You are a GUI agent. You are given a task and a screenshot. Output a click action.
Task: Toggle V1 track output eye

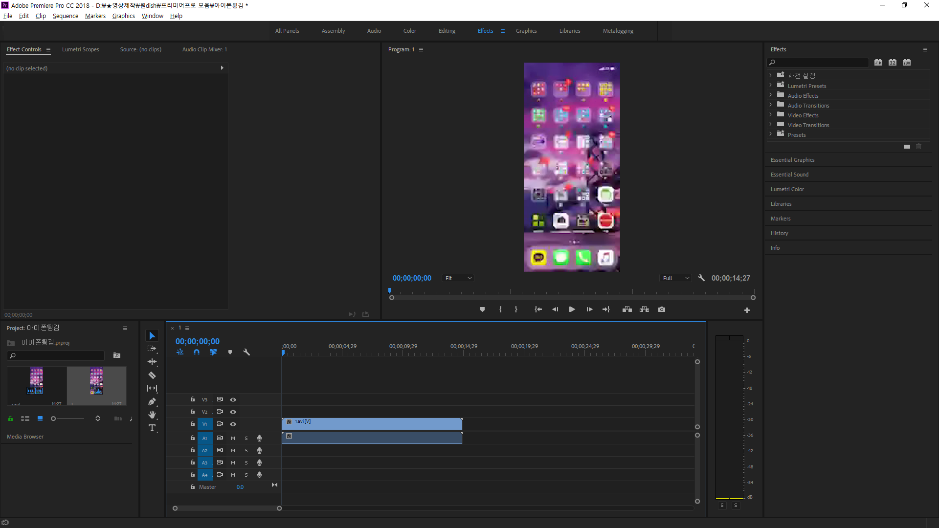tap(233, 424)
